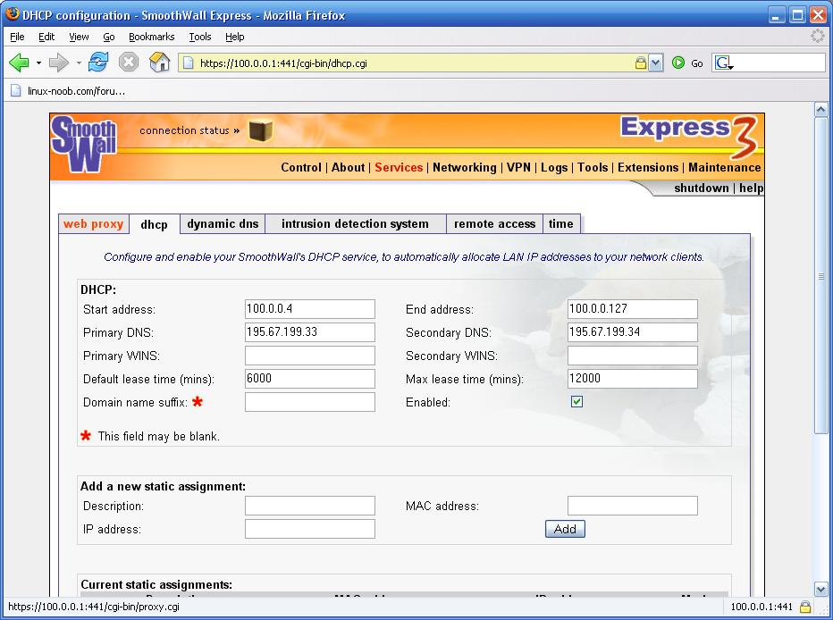
Task: Open the Help menu
Action: (234, 37)
